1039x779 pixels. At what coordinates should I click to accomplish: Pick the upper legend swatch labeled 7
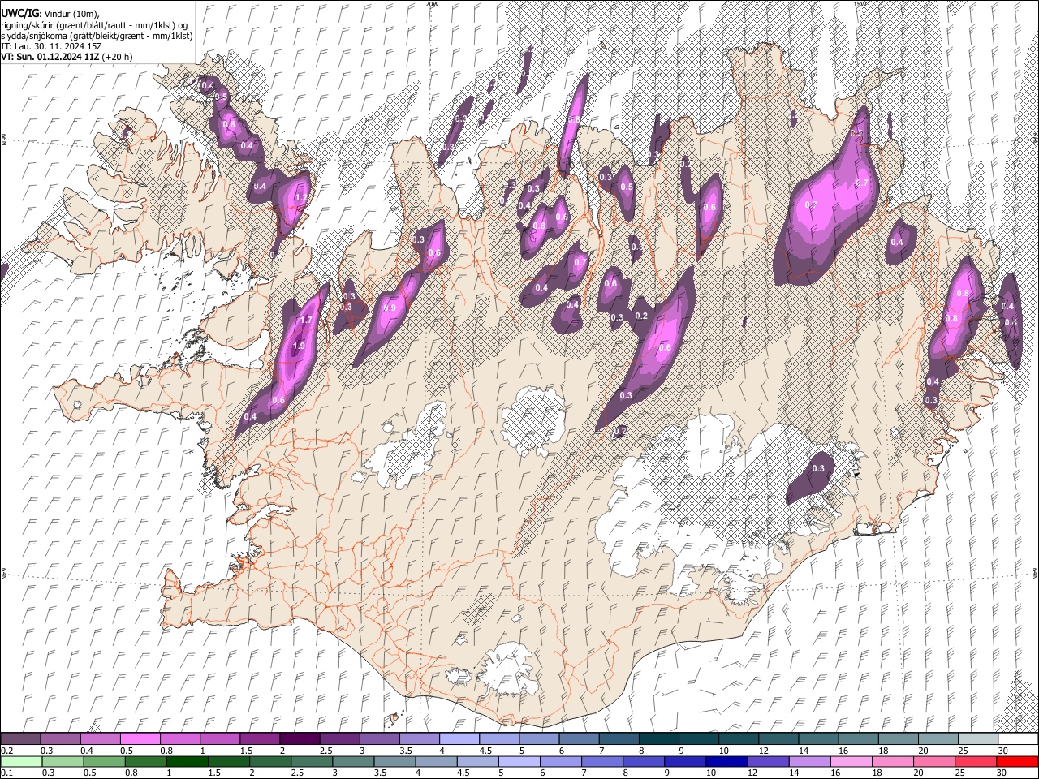point(619,739)
